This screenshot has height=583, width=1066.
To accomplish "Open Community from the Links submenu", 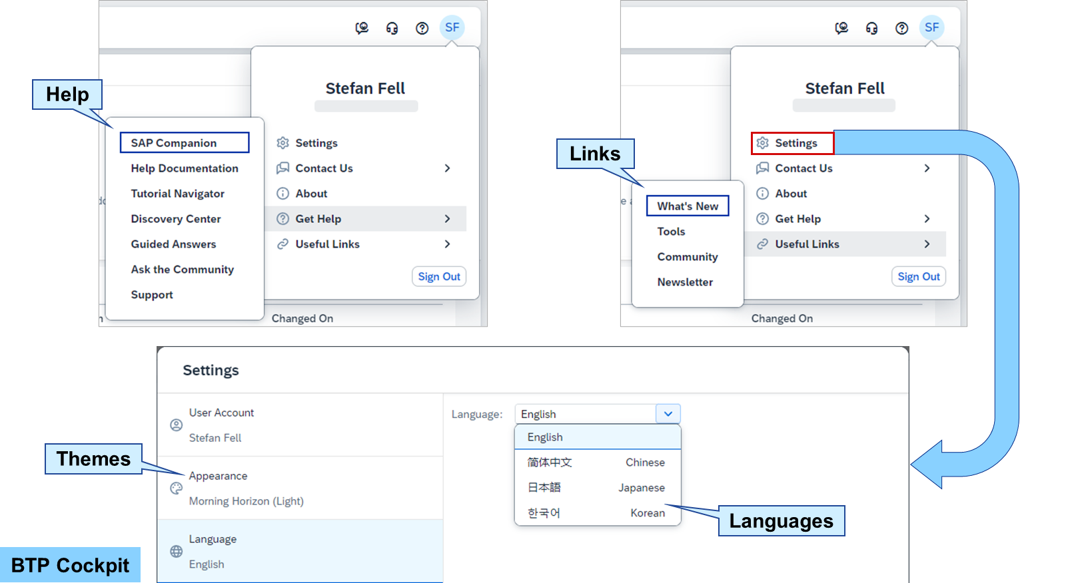I will coord(688,257).
